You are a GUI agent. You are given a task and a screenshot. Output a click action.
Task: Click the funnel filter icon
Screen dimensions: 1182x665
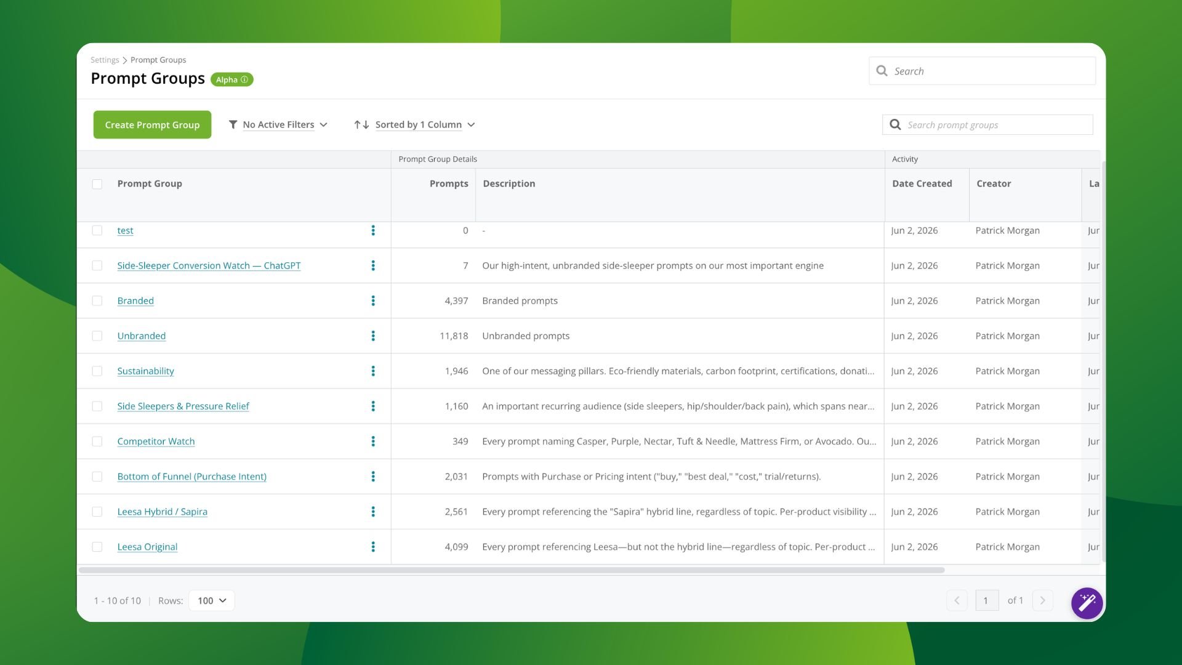coord(233,124)
